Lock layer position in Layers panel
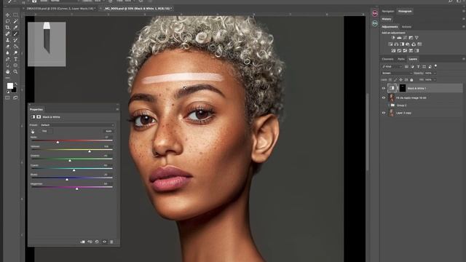This screenshot has height=262, width=466. pos(400,80)
